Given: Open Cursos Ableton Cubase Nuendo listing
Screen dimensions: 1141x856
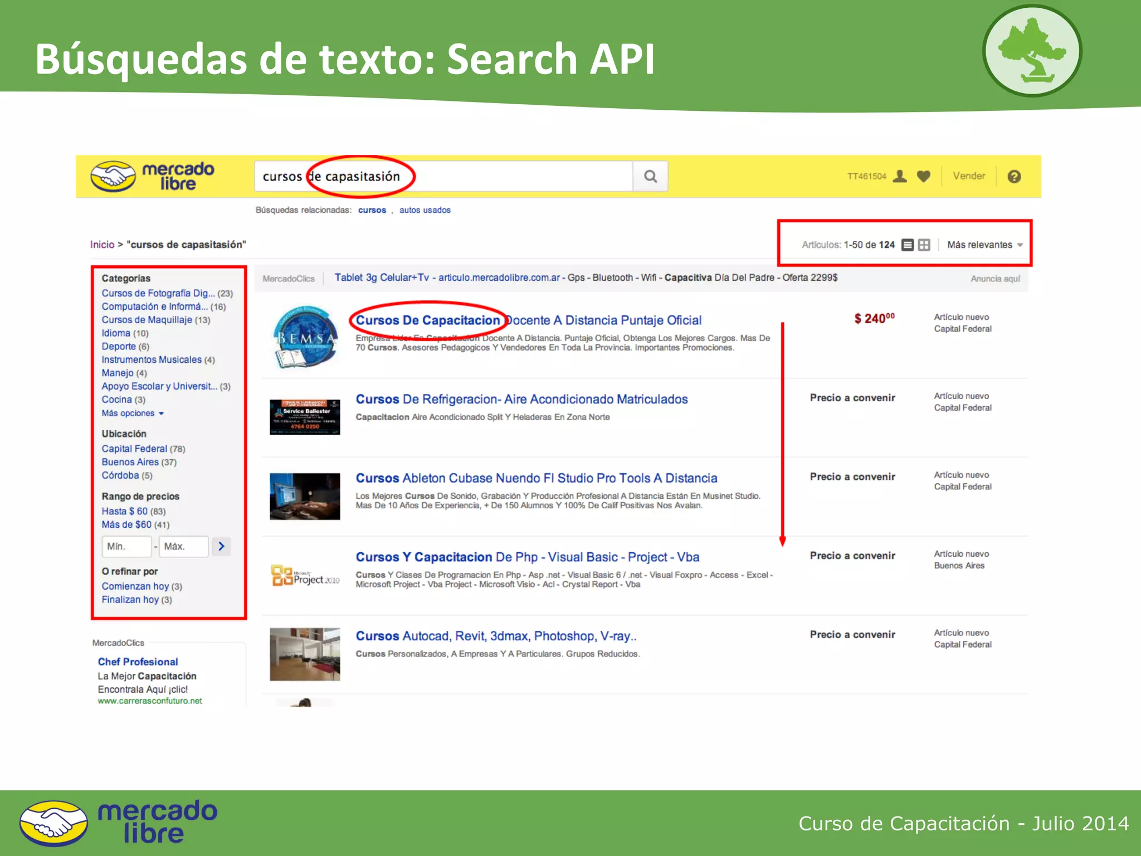Looking at the screenshot, I should [x=537, y=478].
